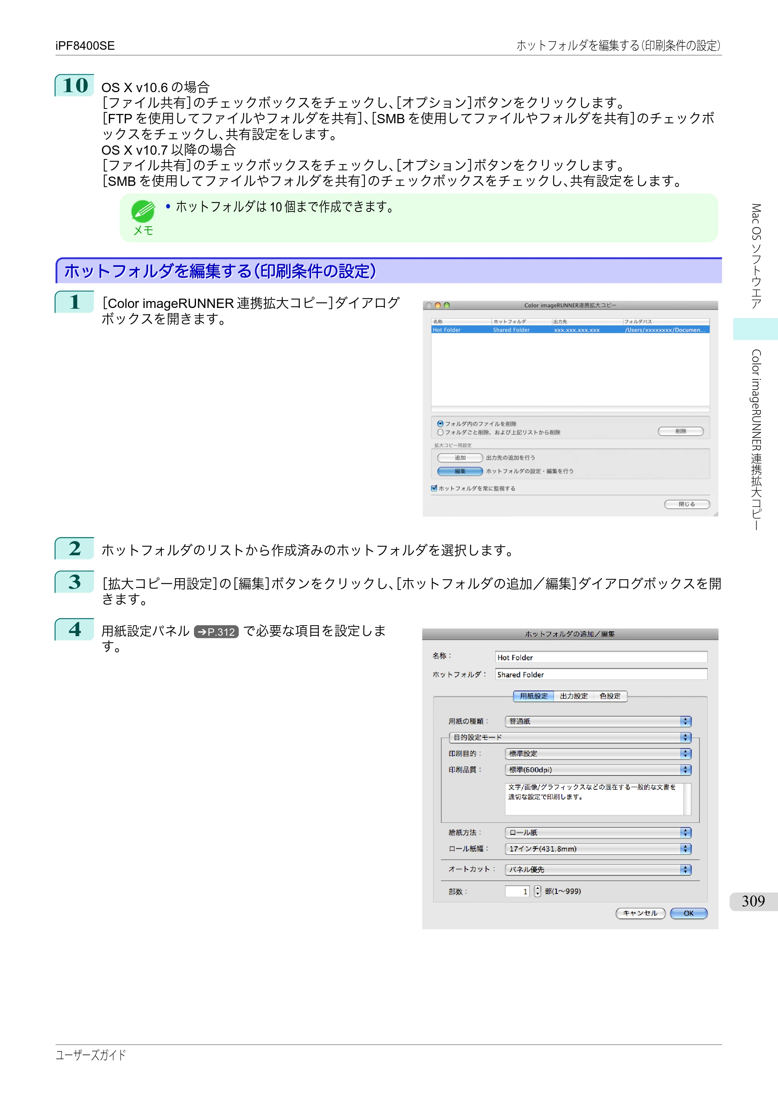Viewport: 778px width, 1100px height.
Task: Click the '/Users/xxxxxxxx/Documen...' folder path cell
Action: 665,330
